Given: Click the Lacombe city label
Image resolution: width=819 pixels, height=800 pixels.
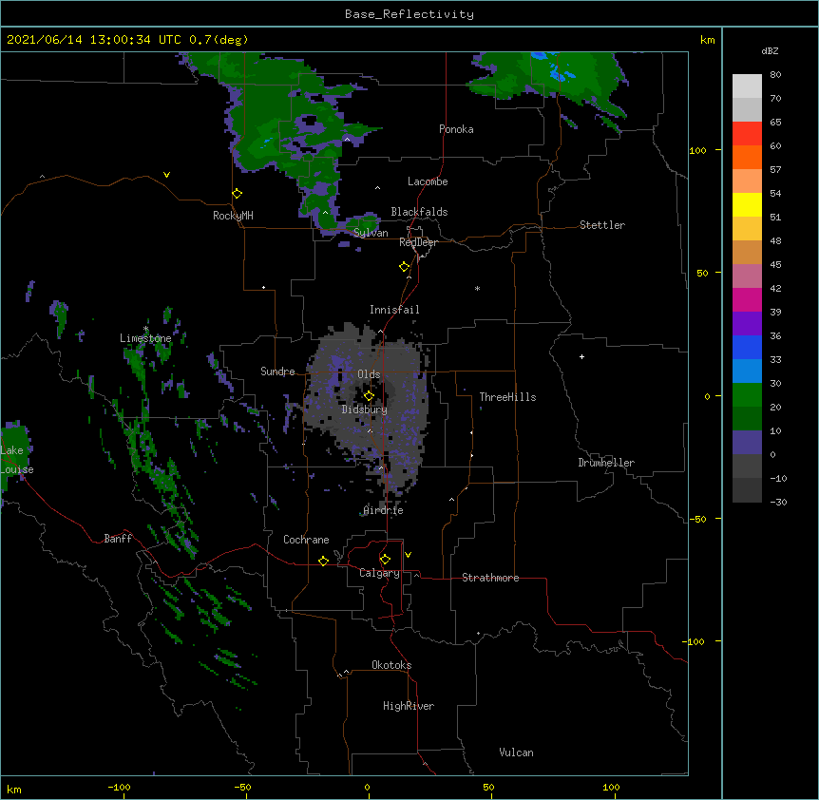Looking at the screenshot, I should click(428, 181).
